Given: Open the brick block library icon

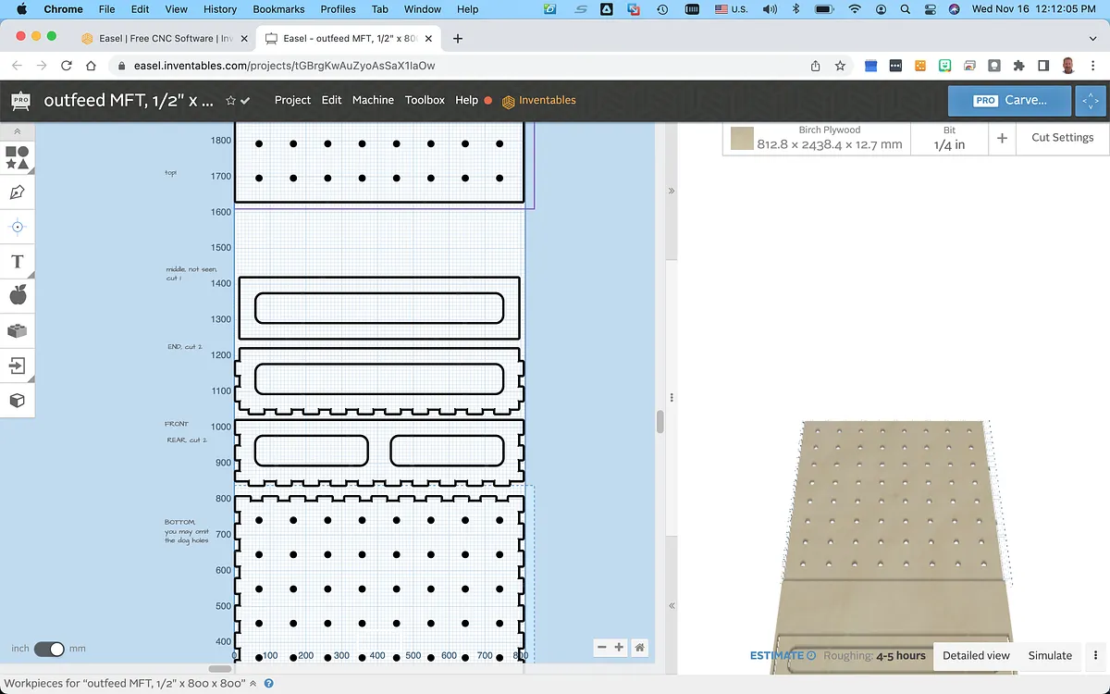Looking at the screenshot, I should pos(17,330).
